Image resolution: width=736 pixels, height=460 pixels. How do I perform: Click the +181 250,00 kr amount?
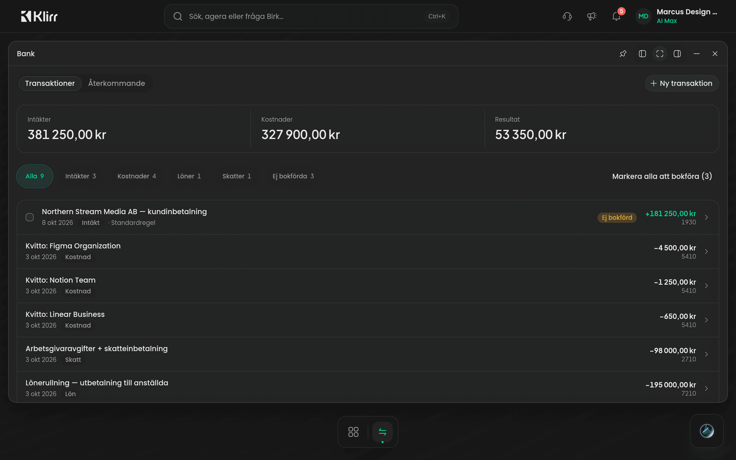tap(671, 214)
